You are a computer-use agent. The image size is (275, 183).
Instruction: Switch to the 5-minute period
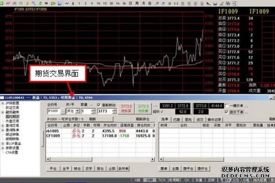point(92,3)
